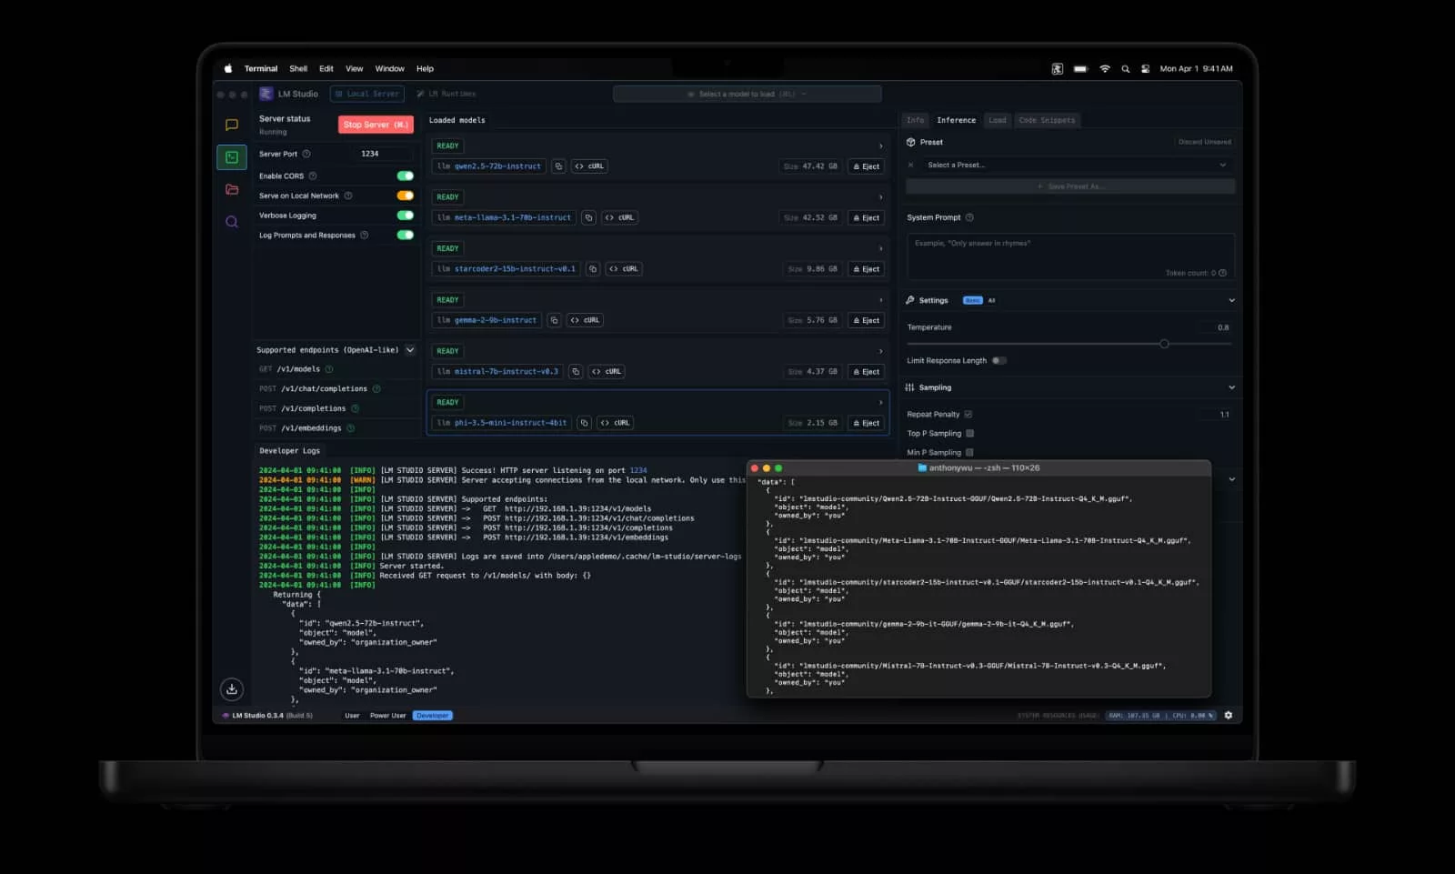Open the Select a Preset dropdown

click(x=1074, y=166)
